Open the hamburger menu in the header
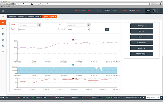163x102 pixels. 3,11
